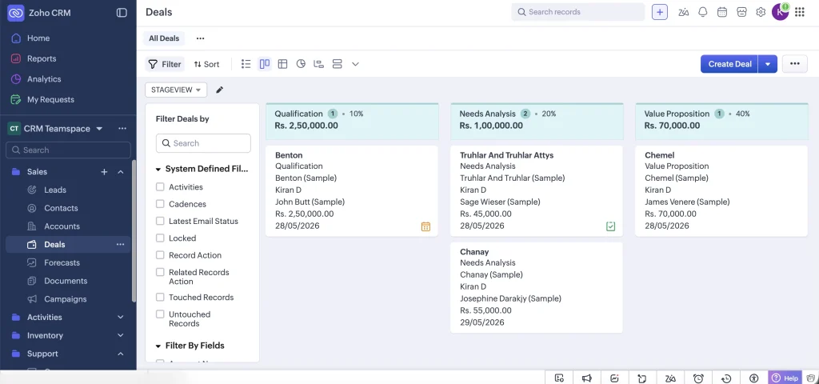Select the All Deals tab
This screenshot has width=819, height=384.
(163, 38)
